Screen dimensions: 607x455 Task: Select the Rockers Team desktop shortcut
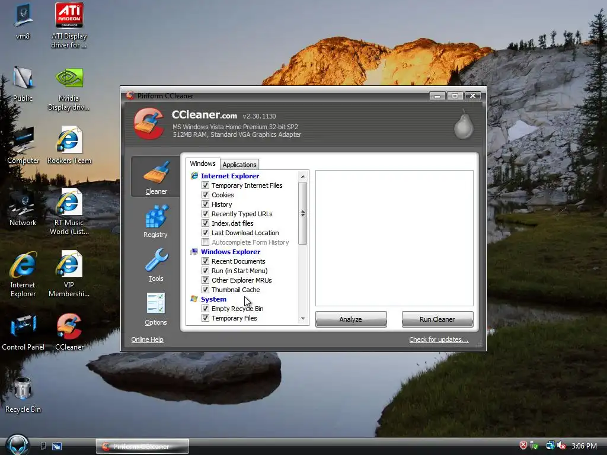tap(69, 146)
